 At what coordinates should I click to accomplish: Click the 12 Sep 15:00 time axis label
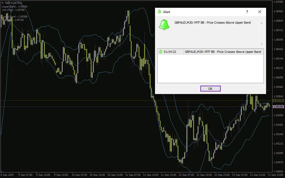click(204, 175)
